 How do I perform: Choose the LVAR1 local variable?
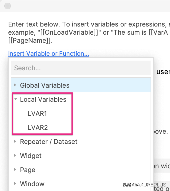(37, 114)
